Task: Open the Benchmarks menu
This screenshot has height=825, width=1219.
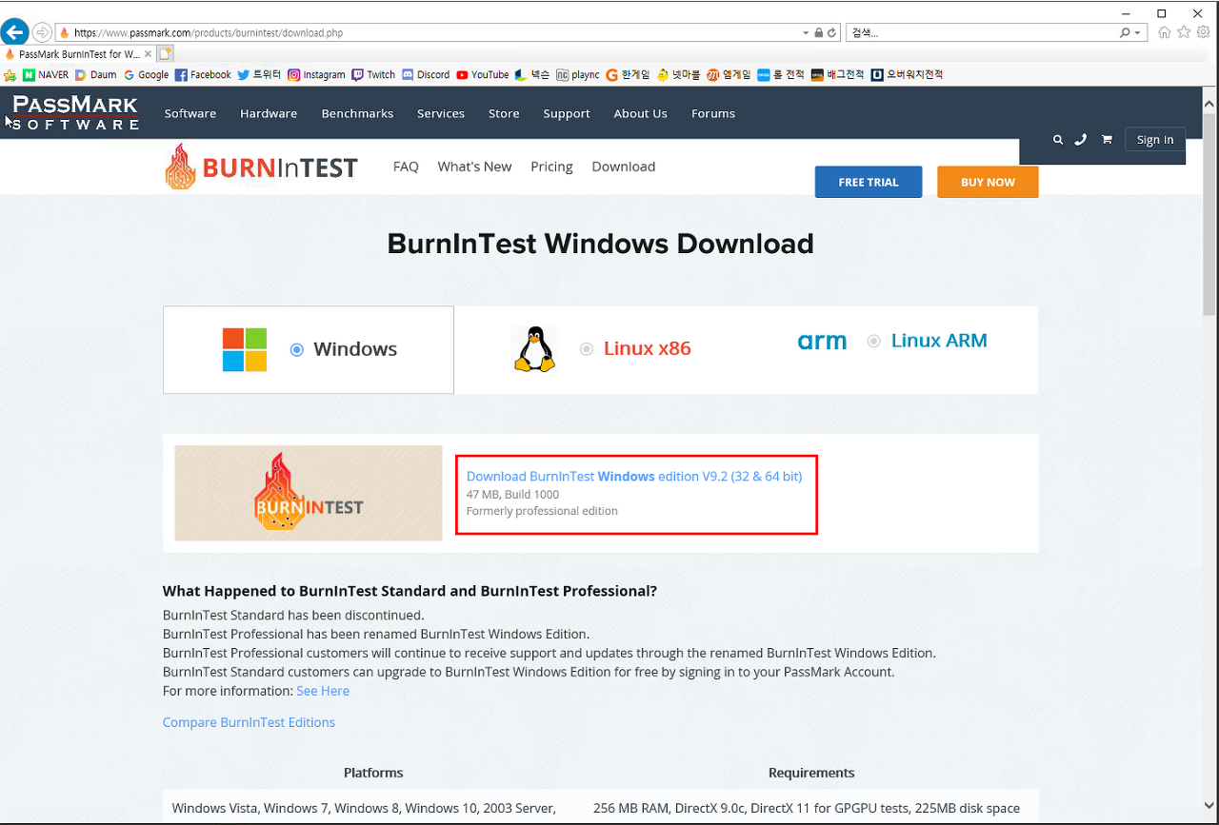Action: pos(357,113)
